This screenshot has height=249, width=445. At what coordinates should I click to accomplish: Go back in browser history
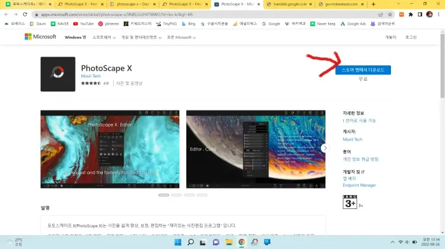click(6, 14)
